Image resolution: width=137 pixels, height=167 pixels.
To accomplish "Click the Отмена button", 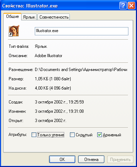I will tap(91, 160).
